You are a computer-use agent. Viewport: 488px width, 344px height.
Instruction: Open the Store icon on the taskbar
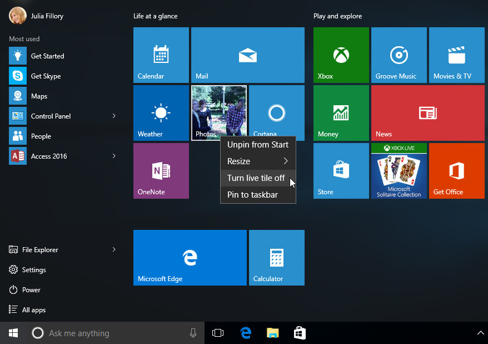tap(300, 333)
